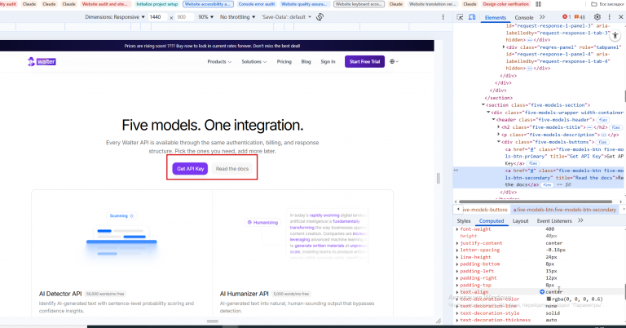Open the Layout sidebar tab
The image size is (626, 328).
pos(520,220)
